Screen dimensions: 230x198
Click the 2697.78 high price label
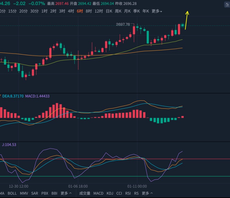(123, 24)
